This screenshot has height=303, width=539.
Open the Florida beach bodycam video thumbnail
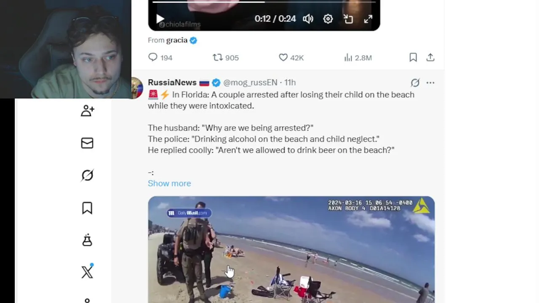291,250
